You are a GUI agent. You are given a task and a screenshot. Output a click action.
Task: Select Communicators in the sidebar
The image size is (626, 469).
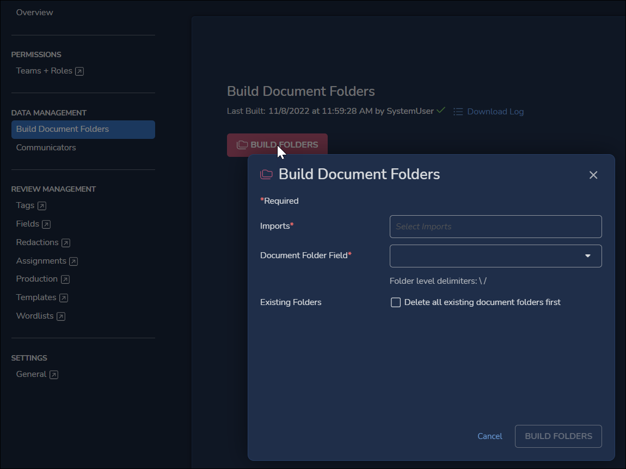tap(46, 147)
